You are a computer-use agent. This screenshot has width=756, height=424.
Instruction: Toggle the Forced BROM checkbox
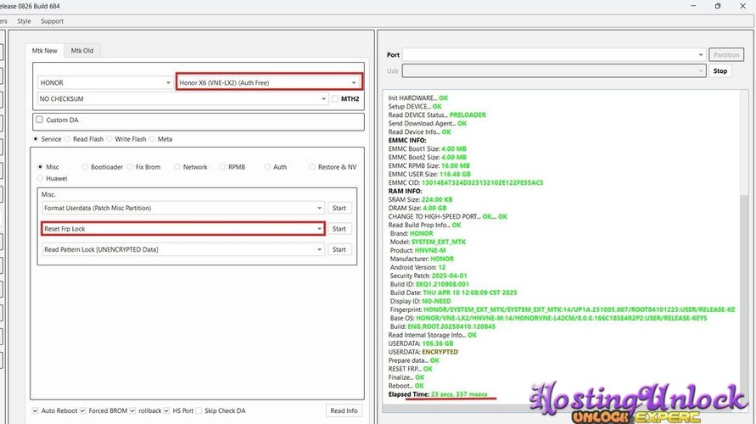[x=83, y=410]
